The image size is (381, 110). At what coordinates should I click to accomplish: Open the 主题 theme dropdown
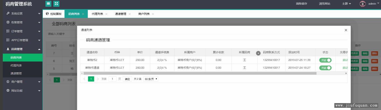(x=346, y=4)
